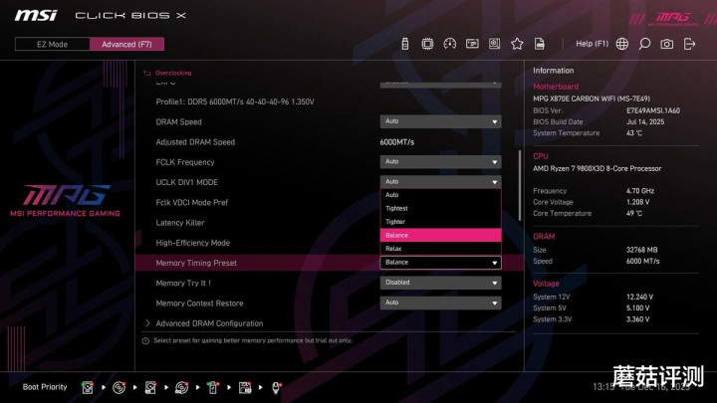The height and width of the screenshot is (403, 717).
Task: Open the DRAM Speed dropdown
Action: coord(439,121)
